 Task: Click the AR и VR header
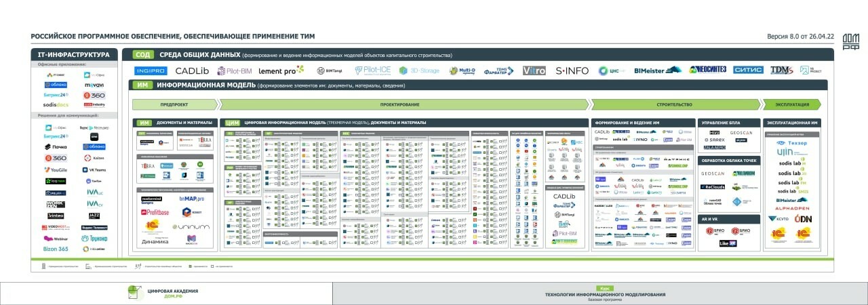729,218
